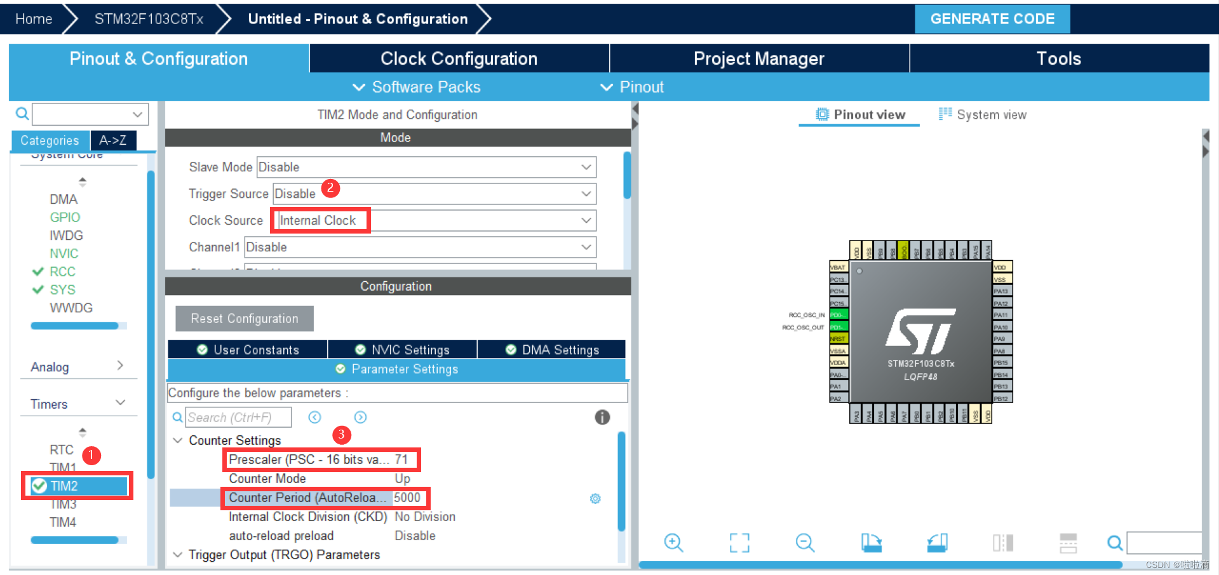Select RCC in System Core
The height and width of the screenshot is (575, 1219).
coord(62,272)
